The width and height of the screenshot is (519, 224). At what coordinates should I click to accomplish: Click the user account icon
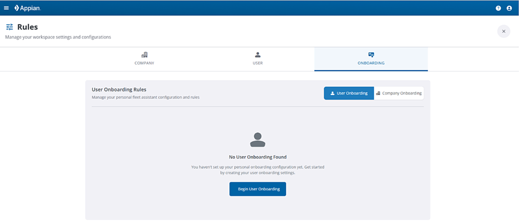(509, 8)
